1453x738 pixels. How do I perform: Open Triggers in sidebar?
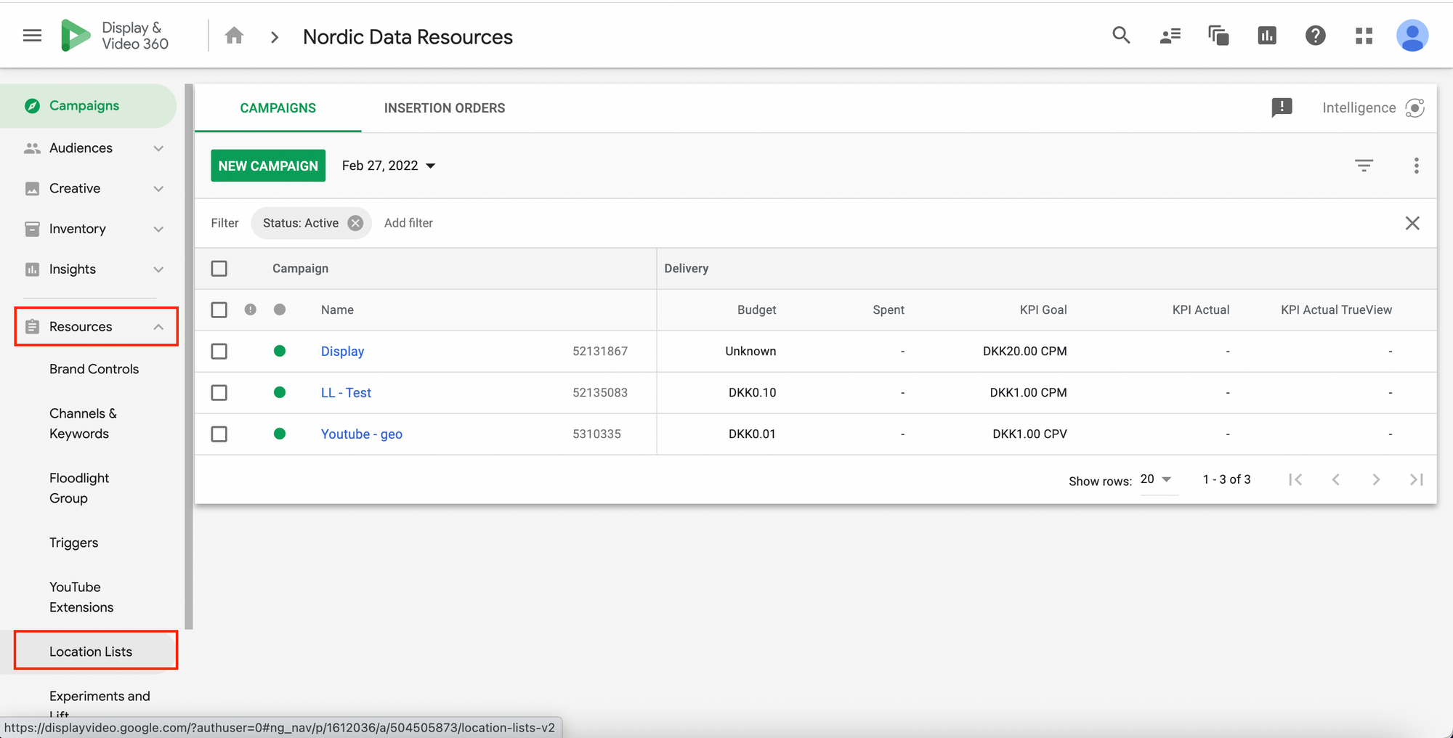click(x=73, y=543)
